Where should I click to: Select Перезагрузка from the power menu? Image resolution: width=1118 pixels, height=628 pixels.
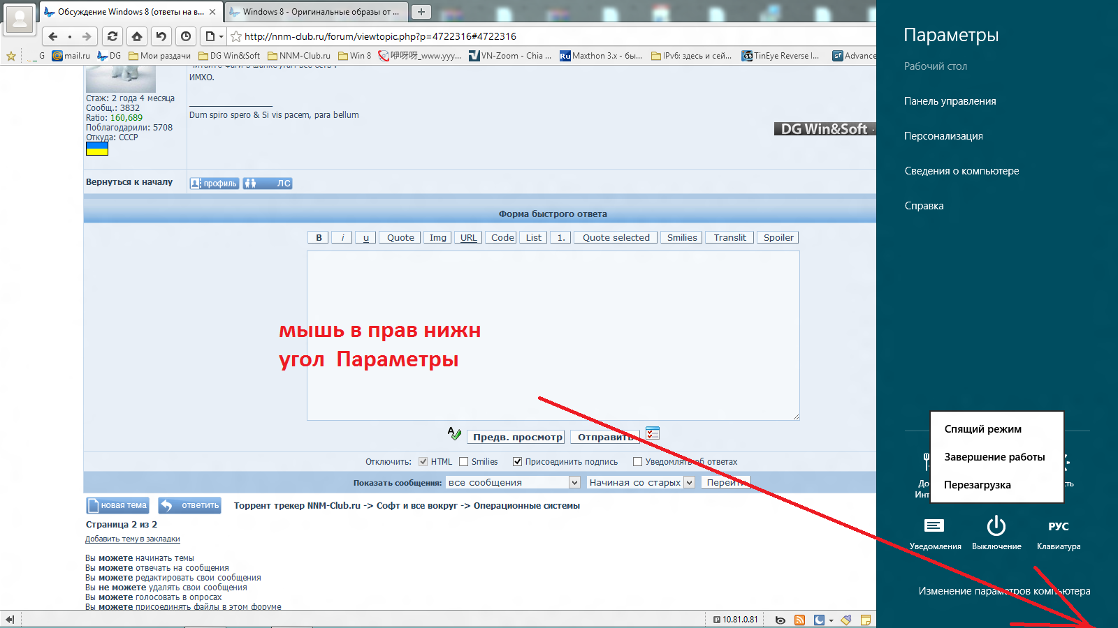(x=977, y=485)
